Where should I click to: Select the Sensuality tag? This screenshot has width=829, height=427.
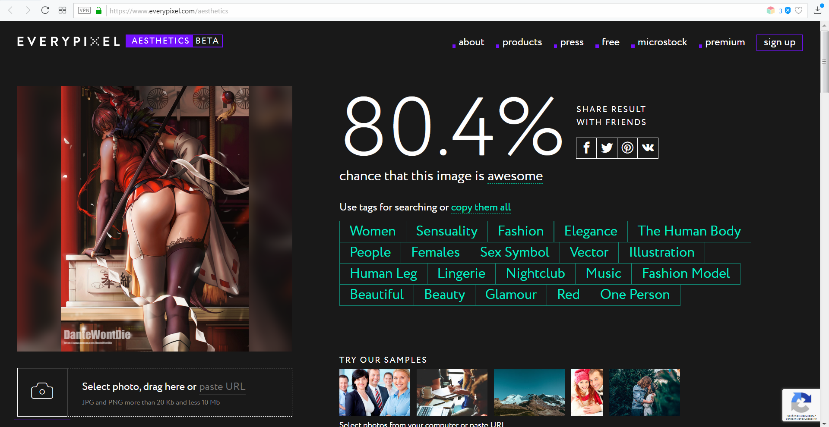(446, 231)
